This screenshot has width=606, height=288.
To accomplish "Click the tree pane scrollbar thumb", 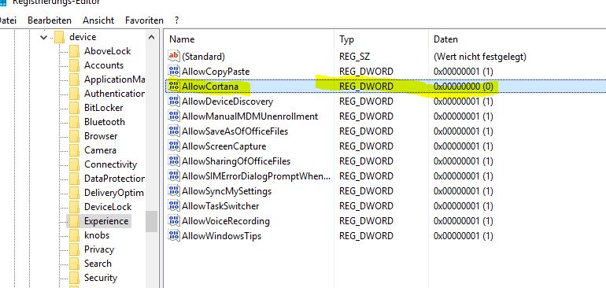I will (151, 221).
